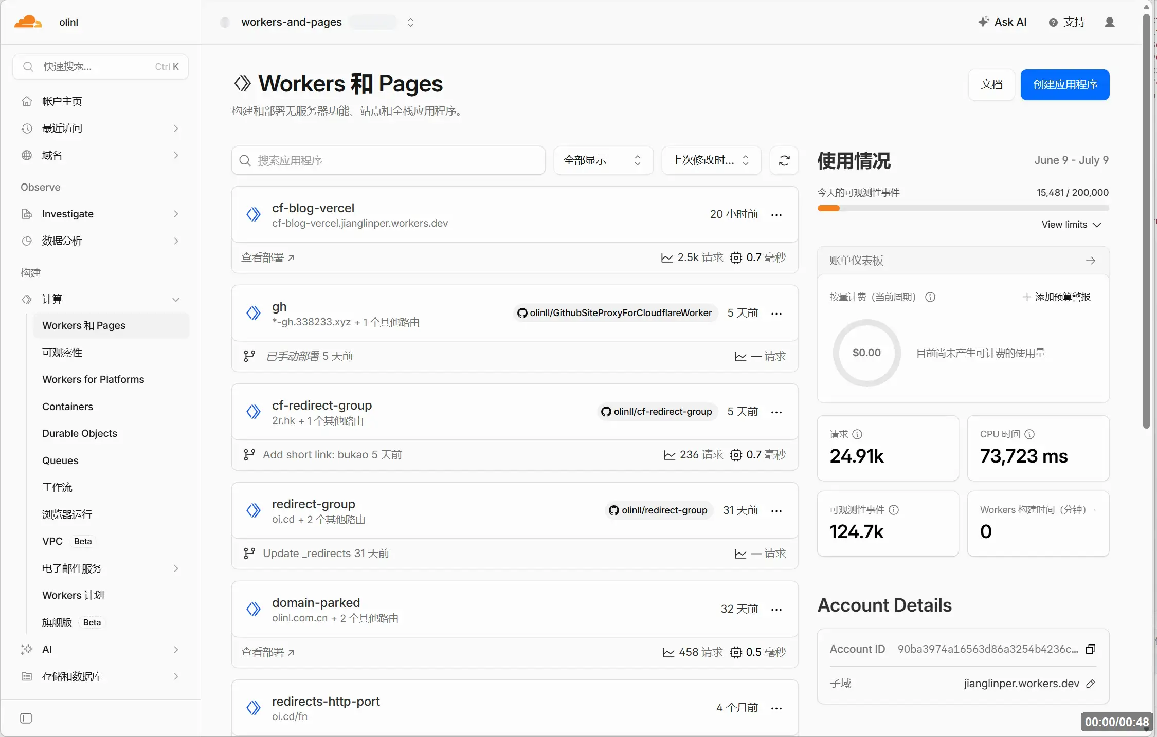Open olinll/cf-redirect-group repo link
Screen dimensions: 1157x737
657,412
